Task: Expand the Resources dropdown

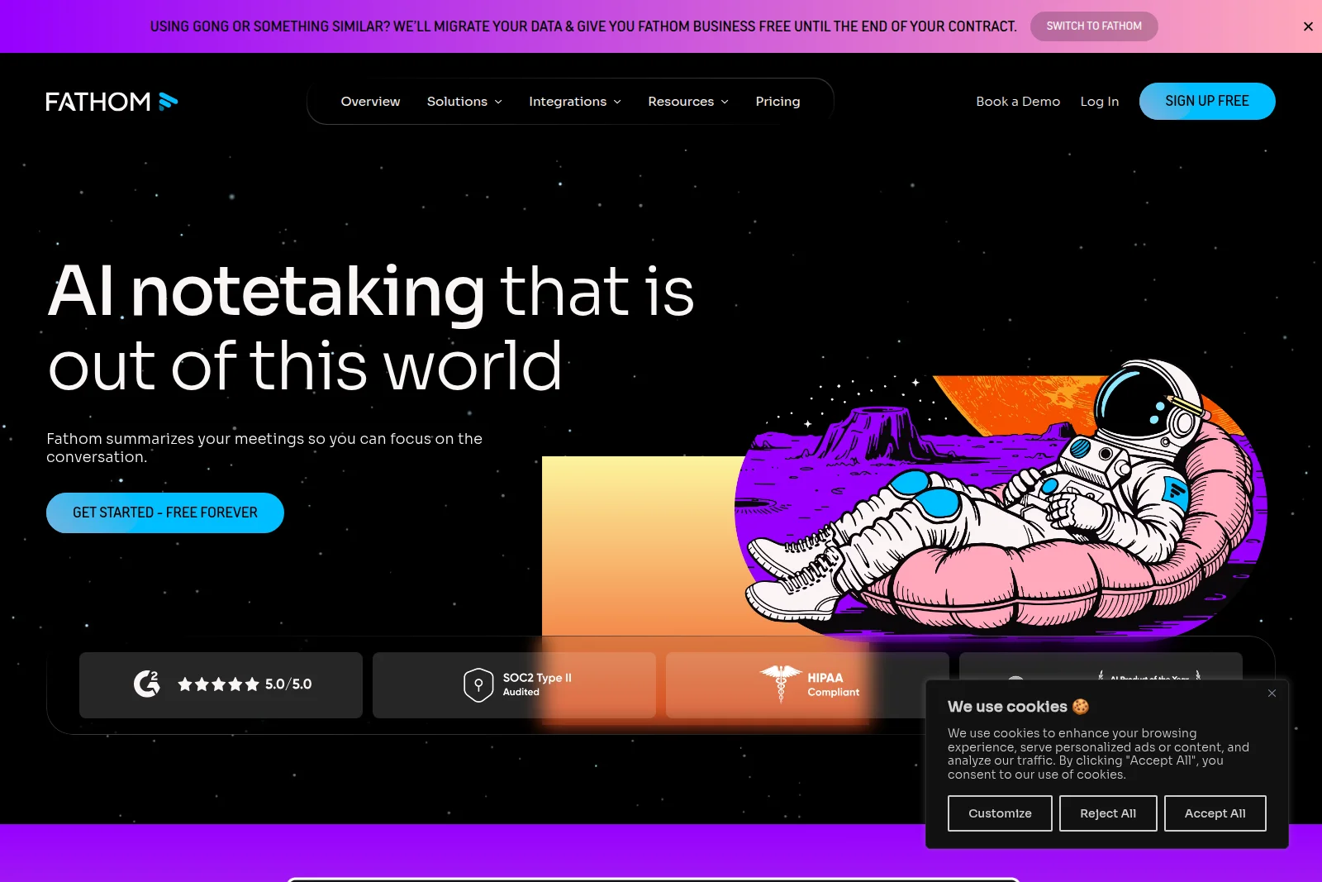Action: (x=687, y=101)
